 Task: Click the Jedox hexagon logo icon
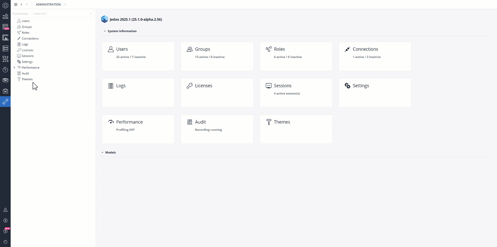point(5,5)
